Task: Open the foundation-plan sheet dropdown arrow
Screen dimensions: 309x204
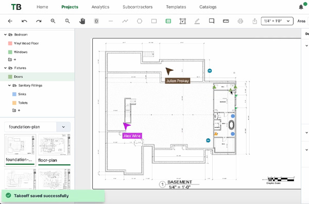Action: click(63, 127)
